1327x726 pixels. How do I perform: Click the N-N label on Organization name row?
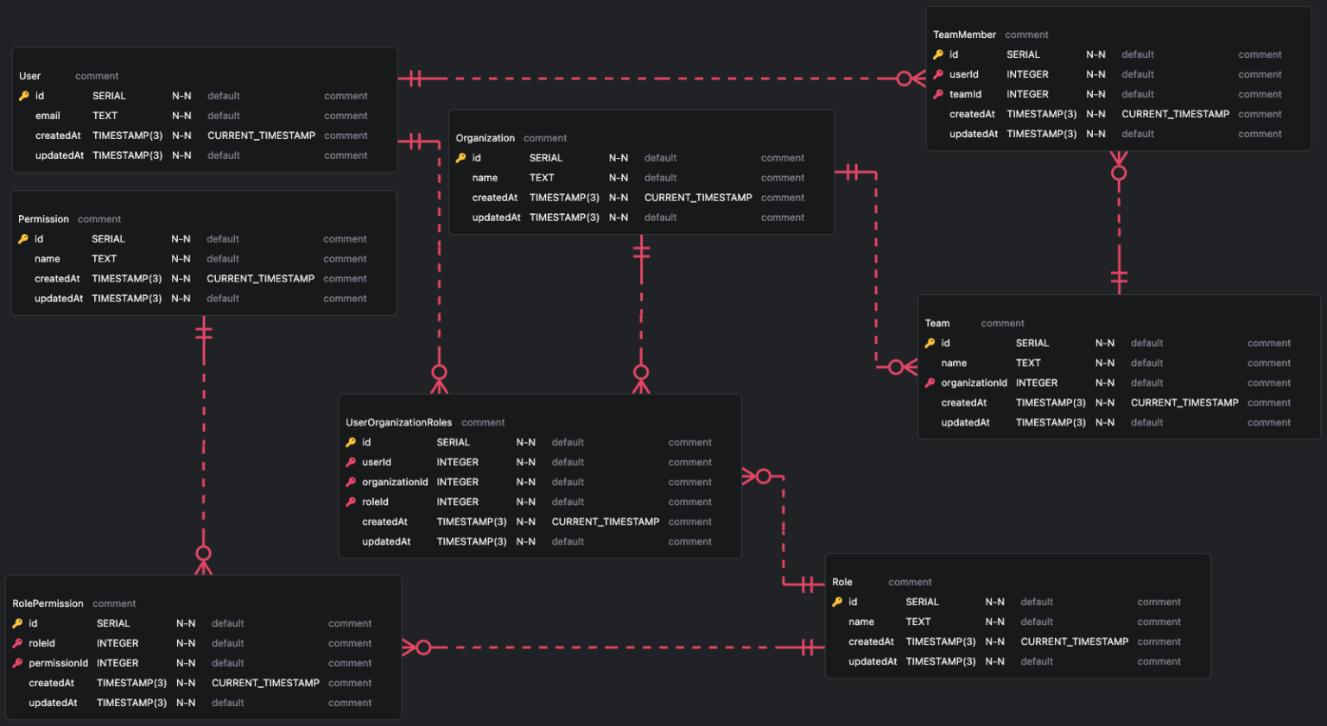pos(619,177)
